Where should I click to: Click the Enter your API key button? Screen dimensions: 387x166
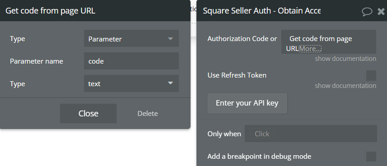pyautogui.click(x=247, y=103)
